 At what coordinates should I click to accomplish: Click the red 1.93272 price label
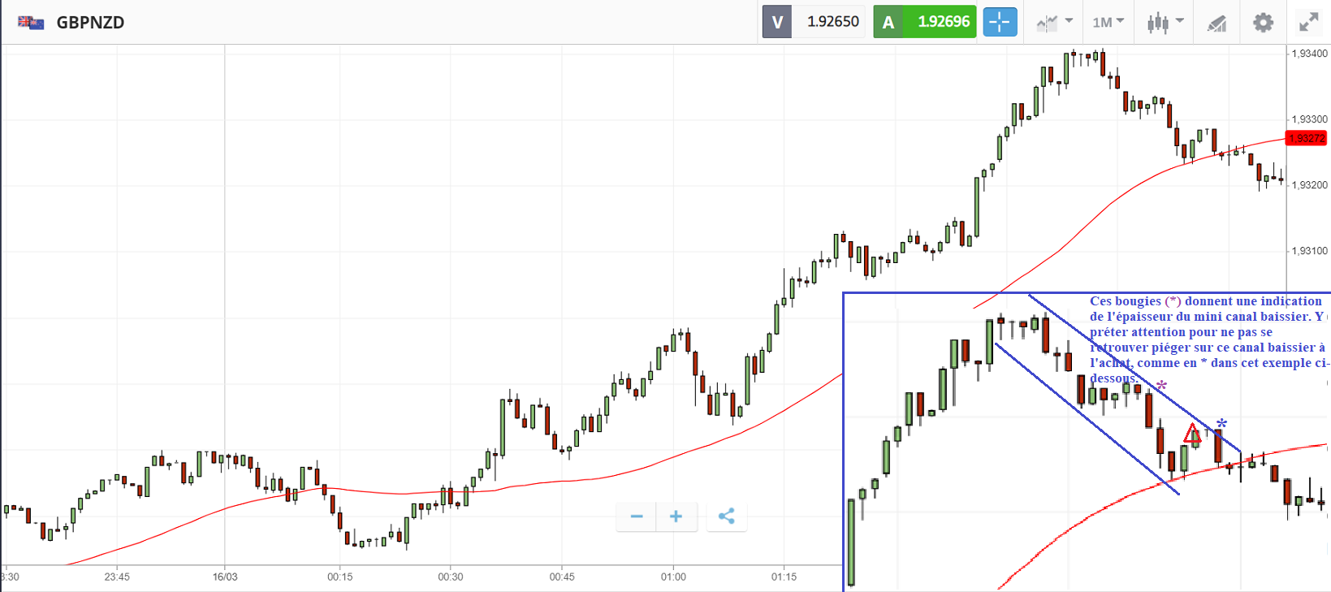coord(1307,138)
